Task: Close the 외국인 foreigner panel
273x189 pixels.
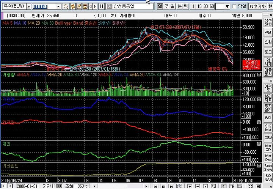Action: (x=259, y=122)
